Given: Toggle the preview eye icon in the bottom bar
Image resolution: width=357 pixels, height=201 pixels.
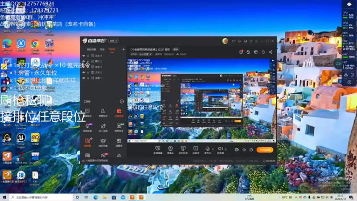Looking at the screenshot, I should point(244,150).
